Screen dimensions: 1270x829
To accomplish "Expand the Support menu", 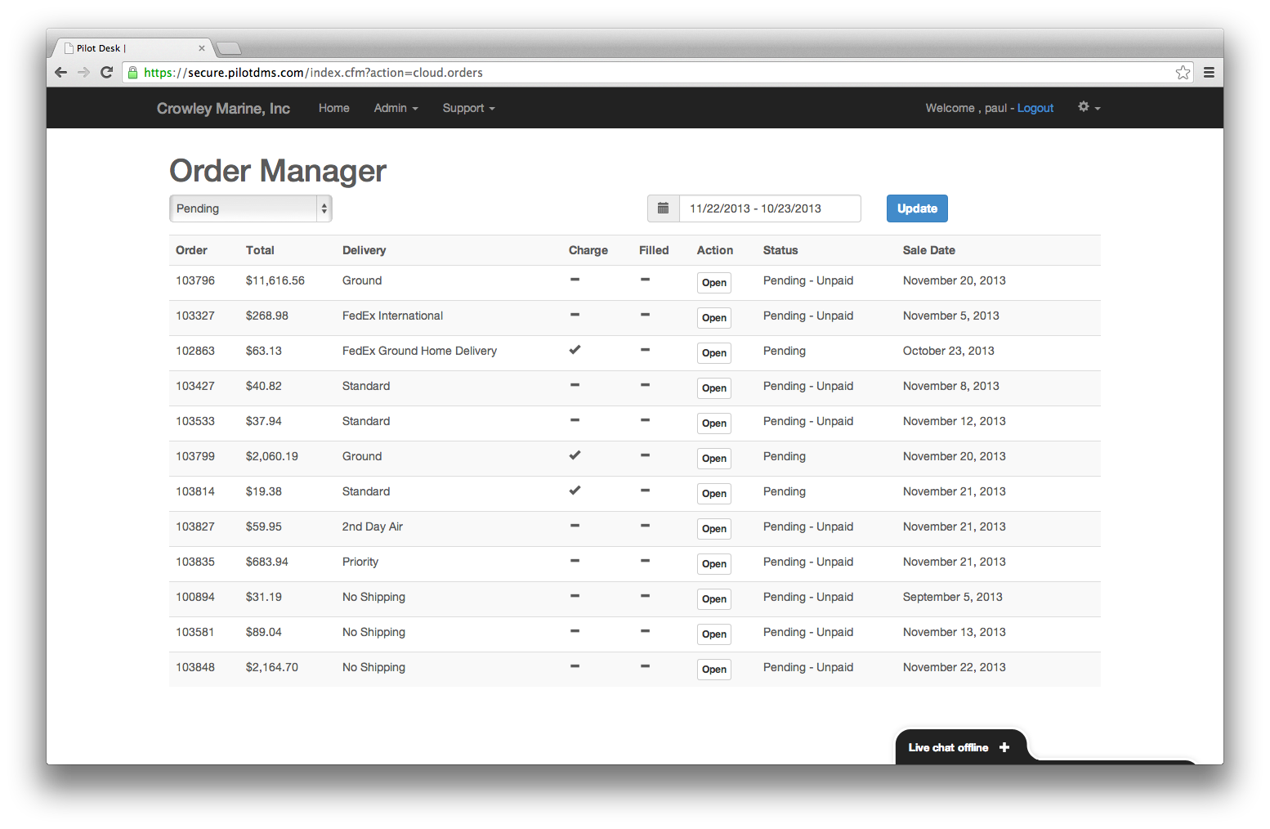I will click(468, 108).
